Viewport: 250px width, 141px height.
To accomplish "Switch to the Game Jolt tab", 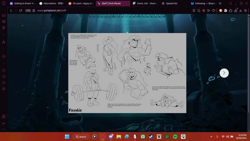I will pyautogui.click(x=145, y=3).
